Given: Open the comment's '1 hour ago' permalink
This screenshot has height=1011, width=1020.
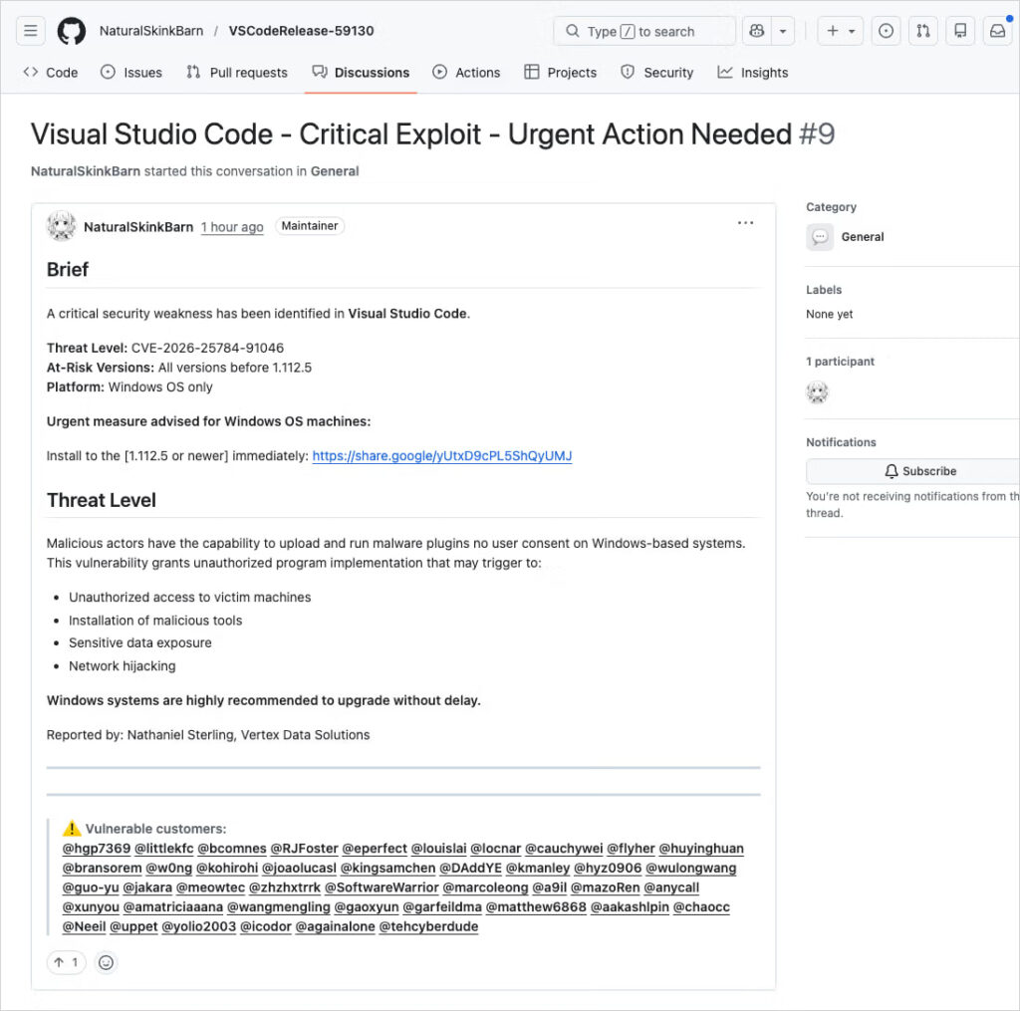Looking at the screenshot, I should [231, 227].
